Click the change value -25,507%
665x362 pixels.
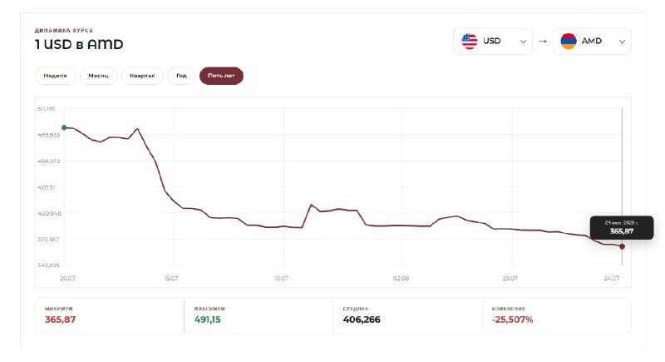[512, 320]
